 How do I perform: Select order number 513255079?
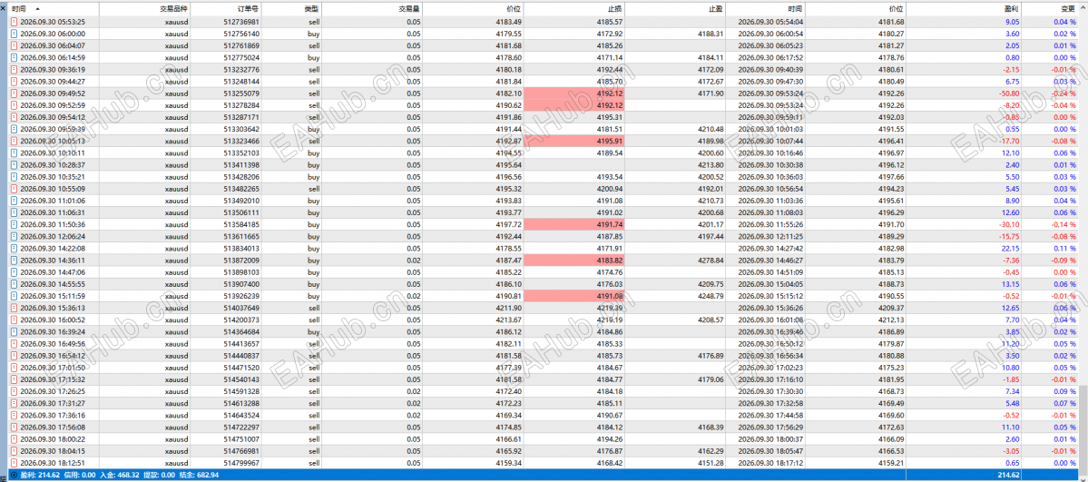(x=241, y=93)
